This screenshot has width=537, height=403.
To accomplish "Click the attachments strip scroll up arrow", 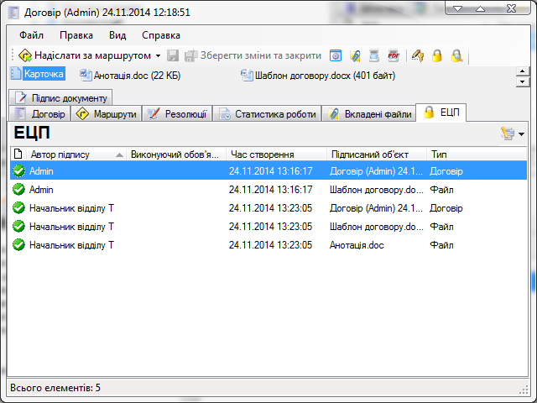I will (522, 71).
